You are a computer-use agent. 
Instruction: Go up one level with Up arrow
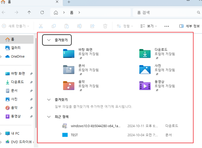pyautogui.click(x=29, y=12)
